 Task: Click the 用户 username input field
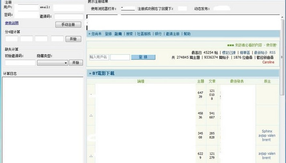[28, 7]
